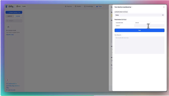Click the 'location' parameter name cell
The image size is (169, 96).
tap(124, 26)
